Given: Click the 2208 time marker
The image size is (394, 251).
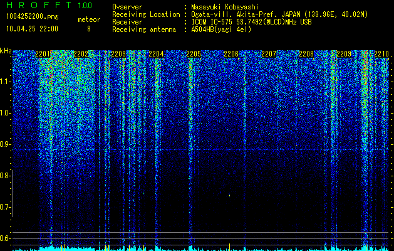Looking at the screenshot, I should (x=306, y=54).
